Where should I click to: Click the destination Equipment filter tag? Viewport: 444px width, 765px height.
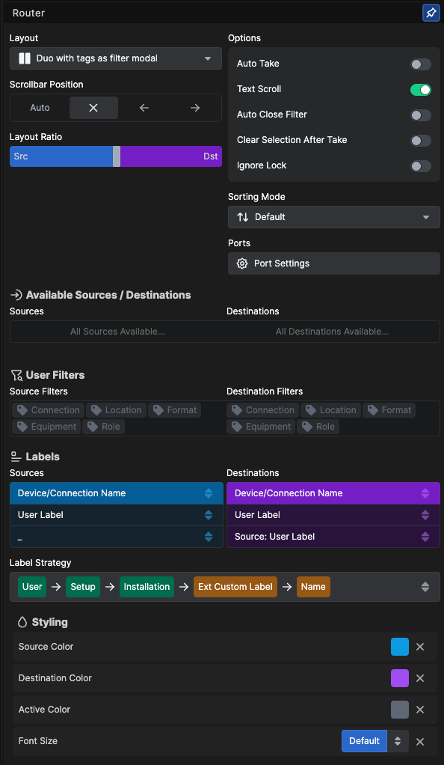(261, 427)
